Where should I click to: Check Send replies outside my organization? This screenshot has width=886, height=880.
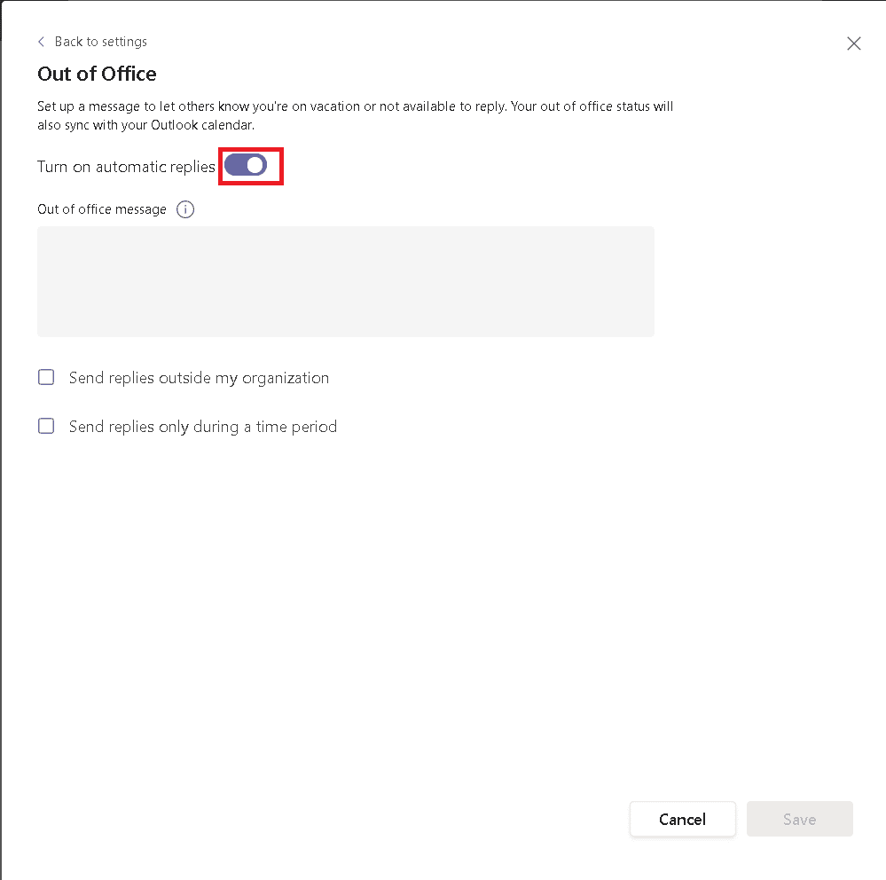pos(46,377)
